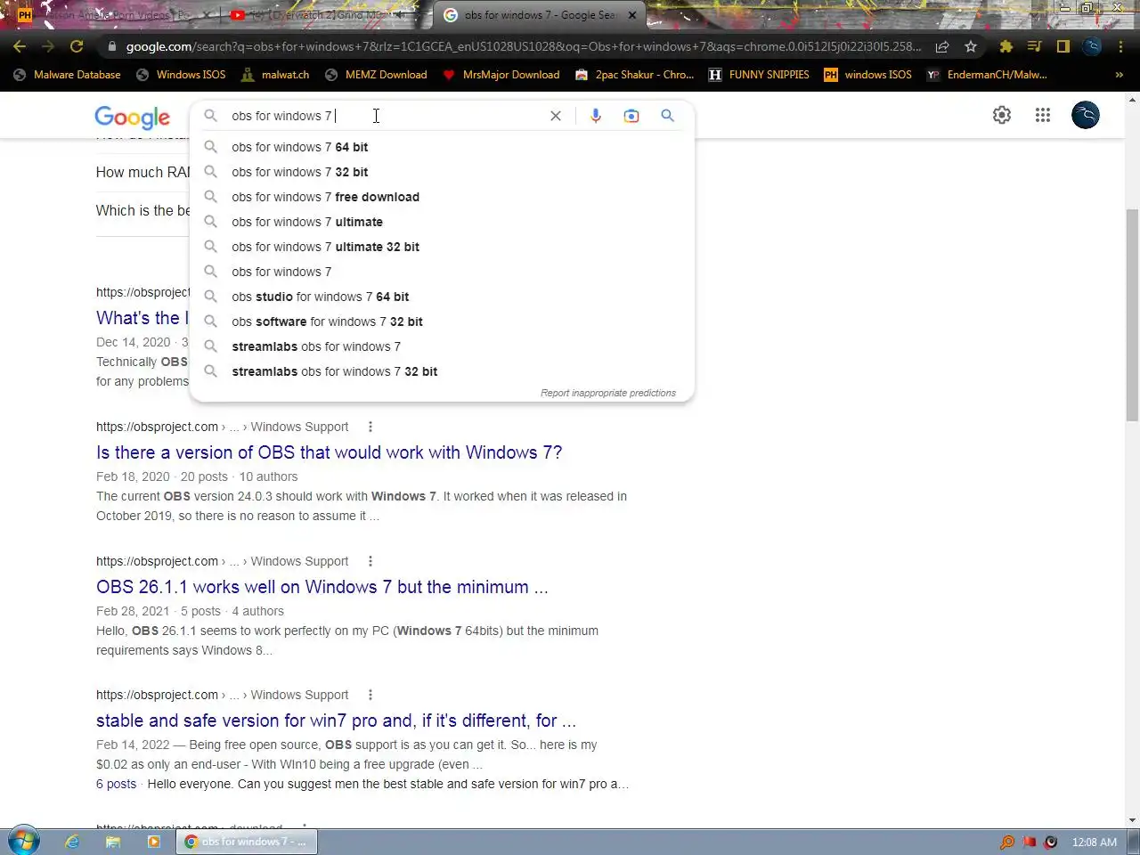Open the Windows ISOS bookmark beside Malware Database
This screenshot has width=1140, height=855.
coord(181,75)
